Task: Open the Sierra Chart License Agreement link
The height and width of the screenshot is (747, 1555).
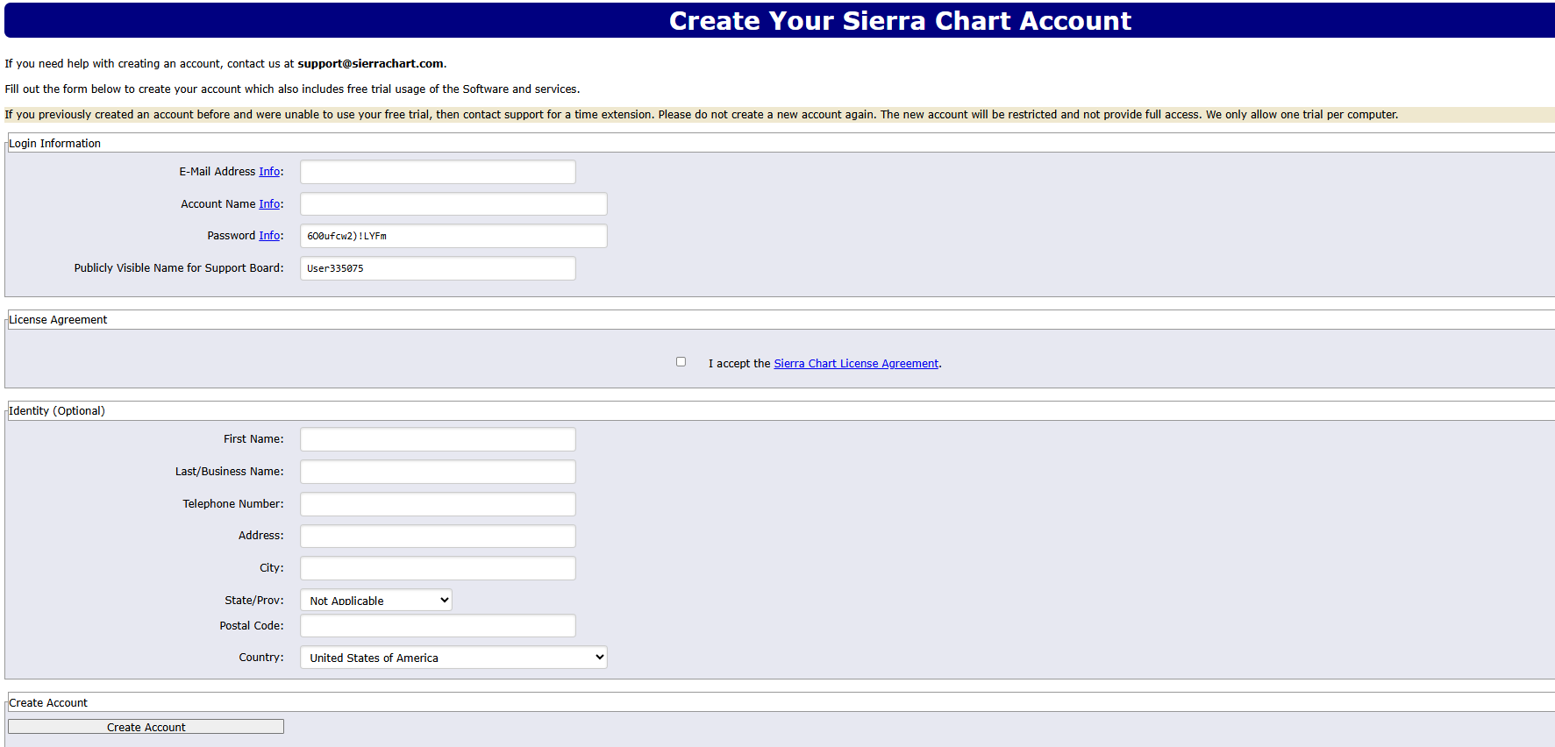Action: coord(856,364)
